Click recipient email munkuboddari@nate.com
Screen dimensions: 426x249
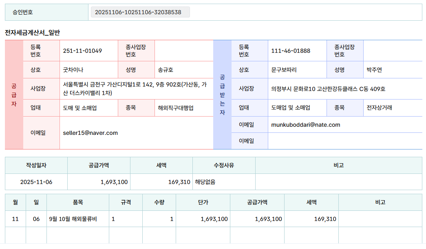[305, 125]
